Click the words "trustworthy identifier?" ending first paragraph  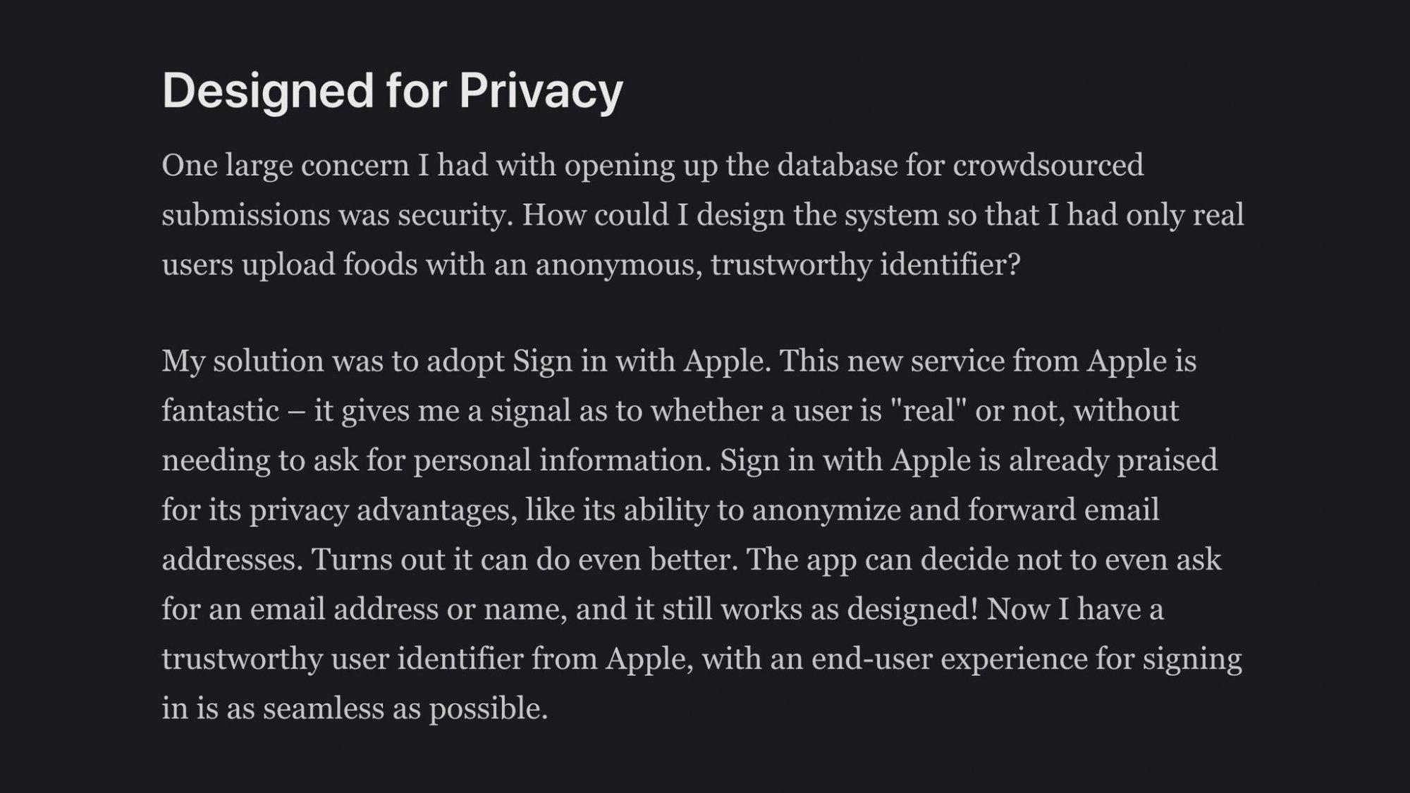point(866,266)
